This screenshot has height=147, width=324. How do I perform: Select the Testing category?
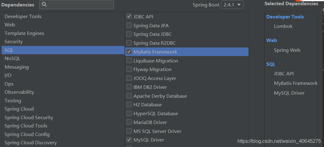click(63, 101)
